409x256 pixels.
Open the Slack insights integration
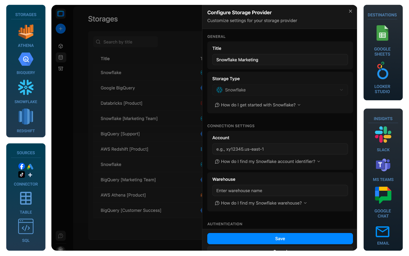pos(383,134)
